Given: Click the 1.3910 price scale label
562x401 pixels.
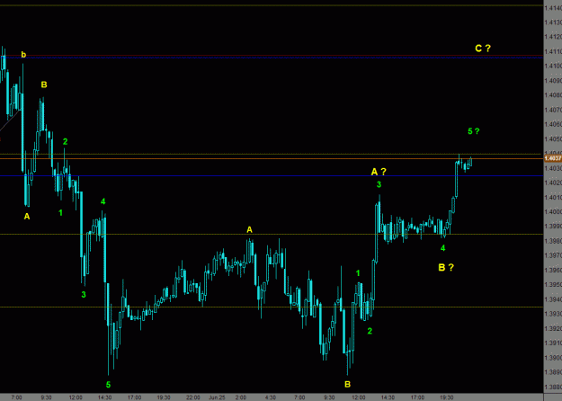Looking at the screenshot, I should [x=553, y=343].
